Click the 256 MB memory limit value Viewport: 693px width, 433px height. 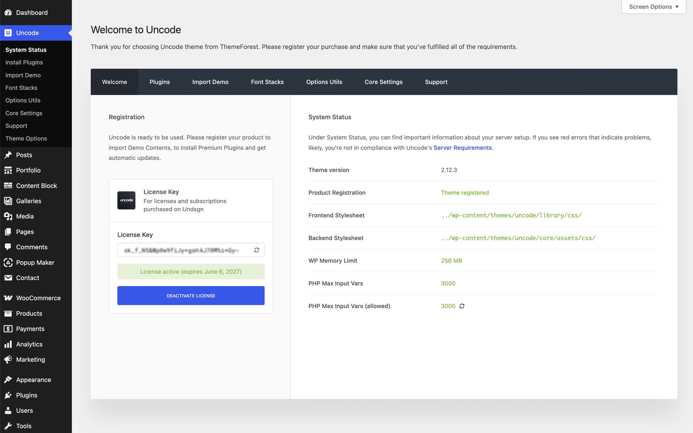pos(452,261)
